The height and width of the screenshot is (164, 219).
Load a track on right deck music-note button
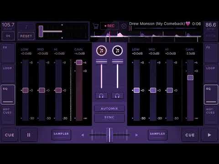(x=117, y=51)
